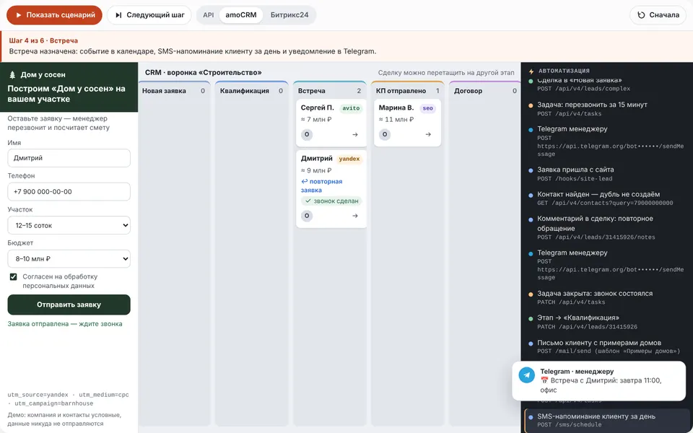The image size is (693, 433).
Task: Click the Шаг 4 из 6 · Встреча heading
Action: click(x=43, y=40)
